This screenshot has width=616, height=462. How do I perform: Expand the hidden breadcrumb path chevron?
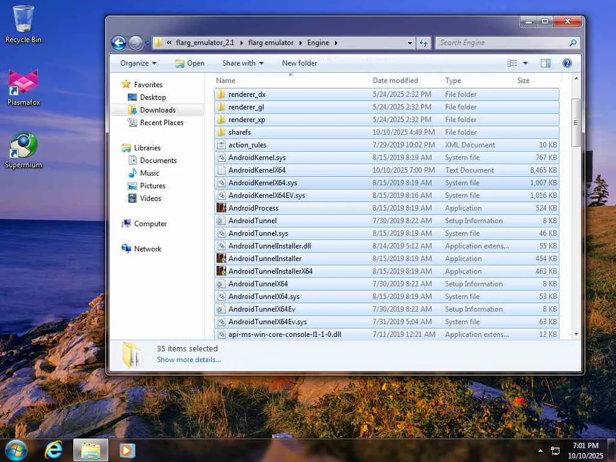click(169, 43)
